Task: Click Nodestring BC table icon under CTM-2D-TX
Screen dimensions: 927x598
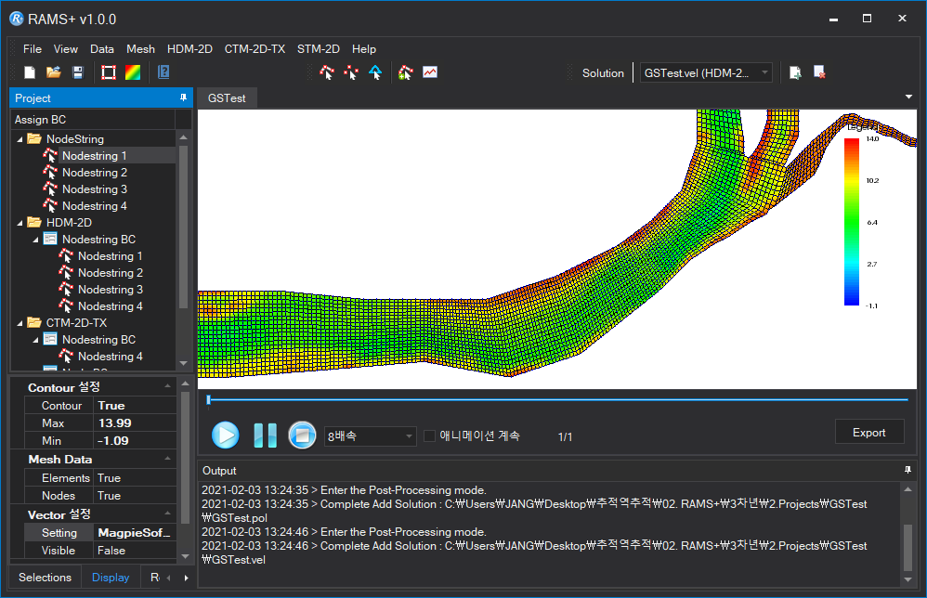Action: (x=50, y=340)
